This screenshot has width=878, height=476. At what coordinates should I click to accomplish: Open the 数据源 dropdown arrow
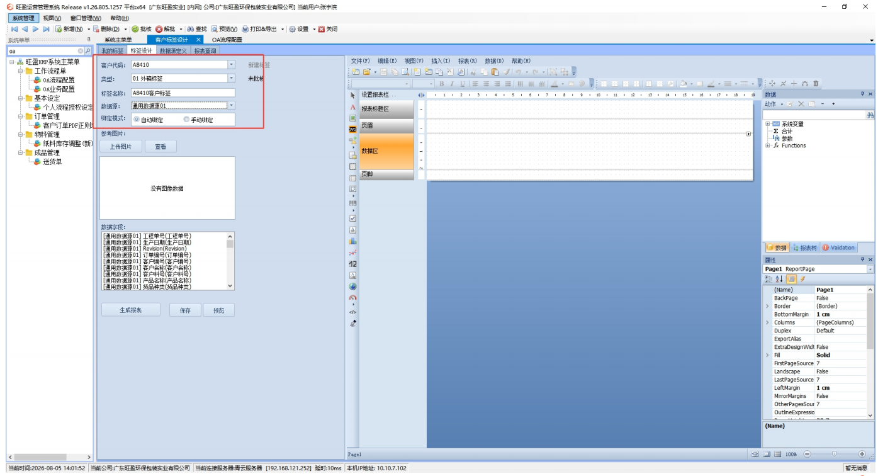coord(231,106)
